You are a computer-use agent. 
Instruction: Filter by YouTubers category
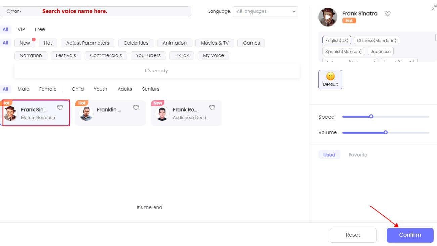coord(148,56)
